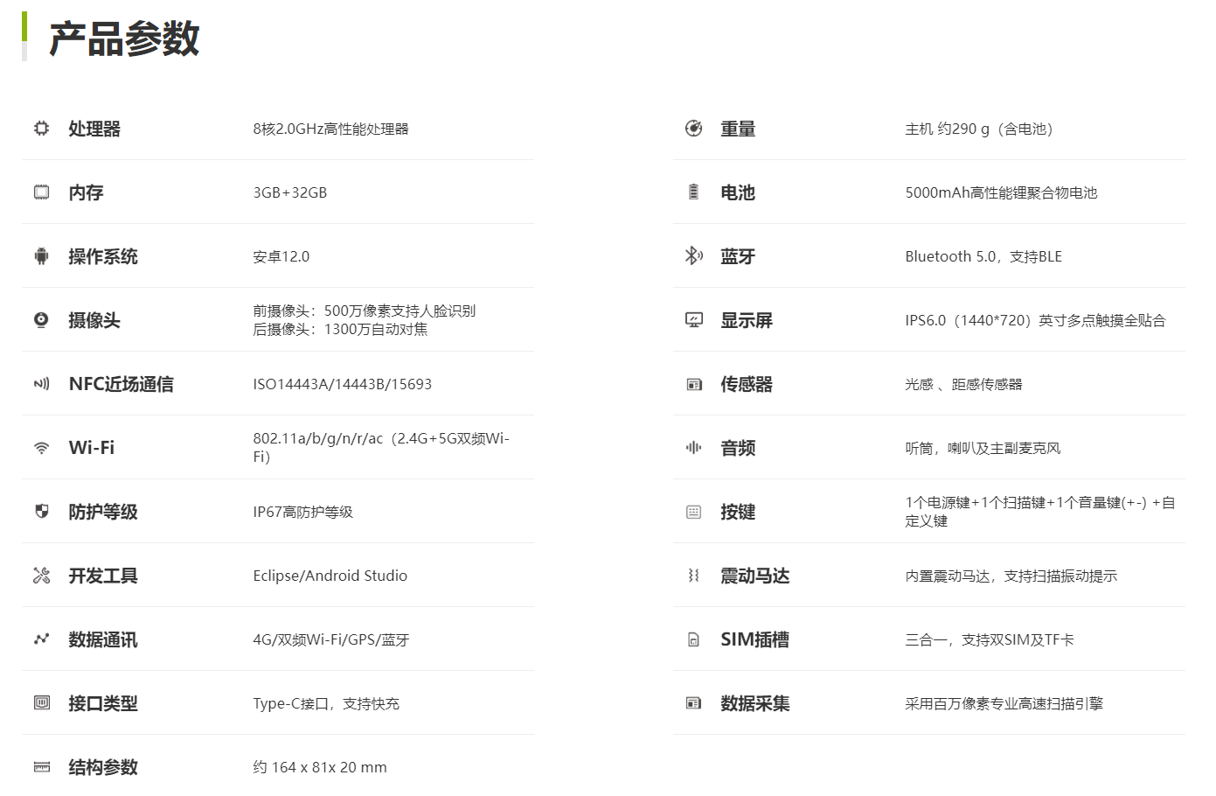
Task: Click the shield protection level icon
Action: [41, 512]
